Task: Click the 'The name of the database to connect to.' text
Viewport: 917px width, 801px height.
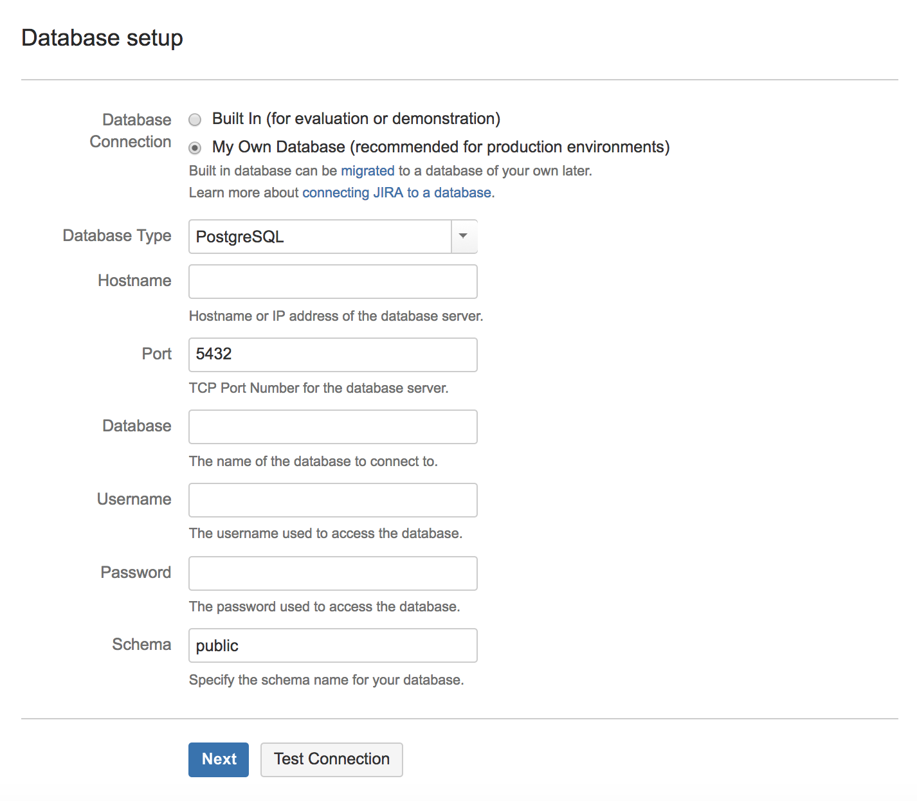Action: click(x=313, y=462)
